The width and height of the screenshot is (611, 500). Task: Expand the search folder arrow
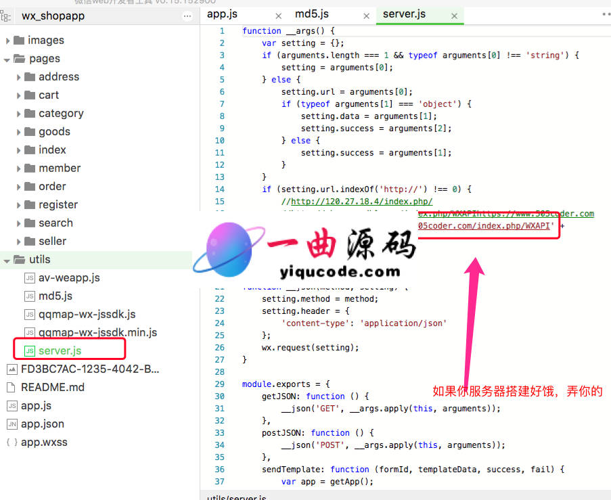click(18, 223)
